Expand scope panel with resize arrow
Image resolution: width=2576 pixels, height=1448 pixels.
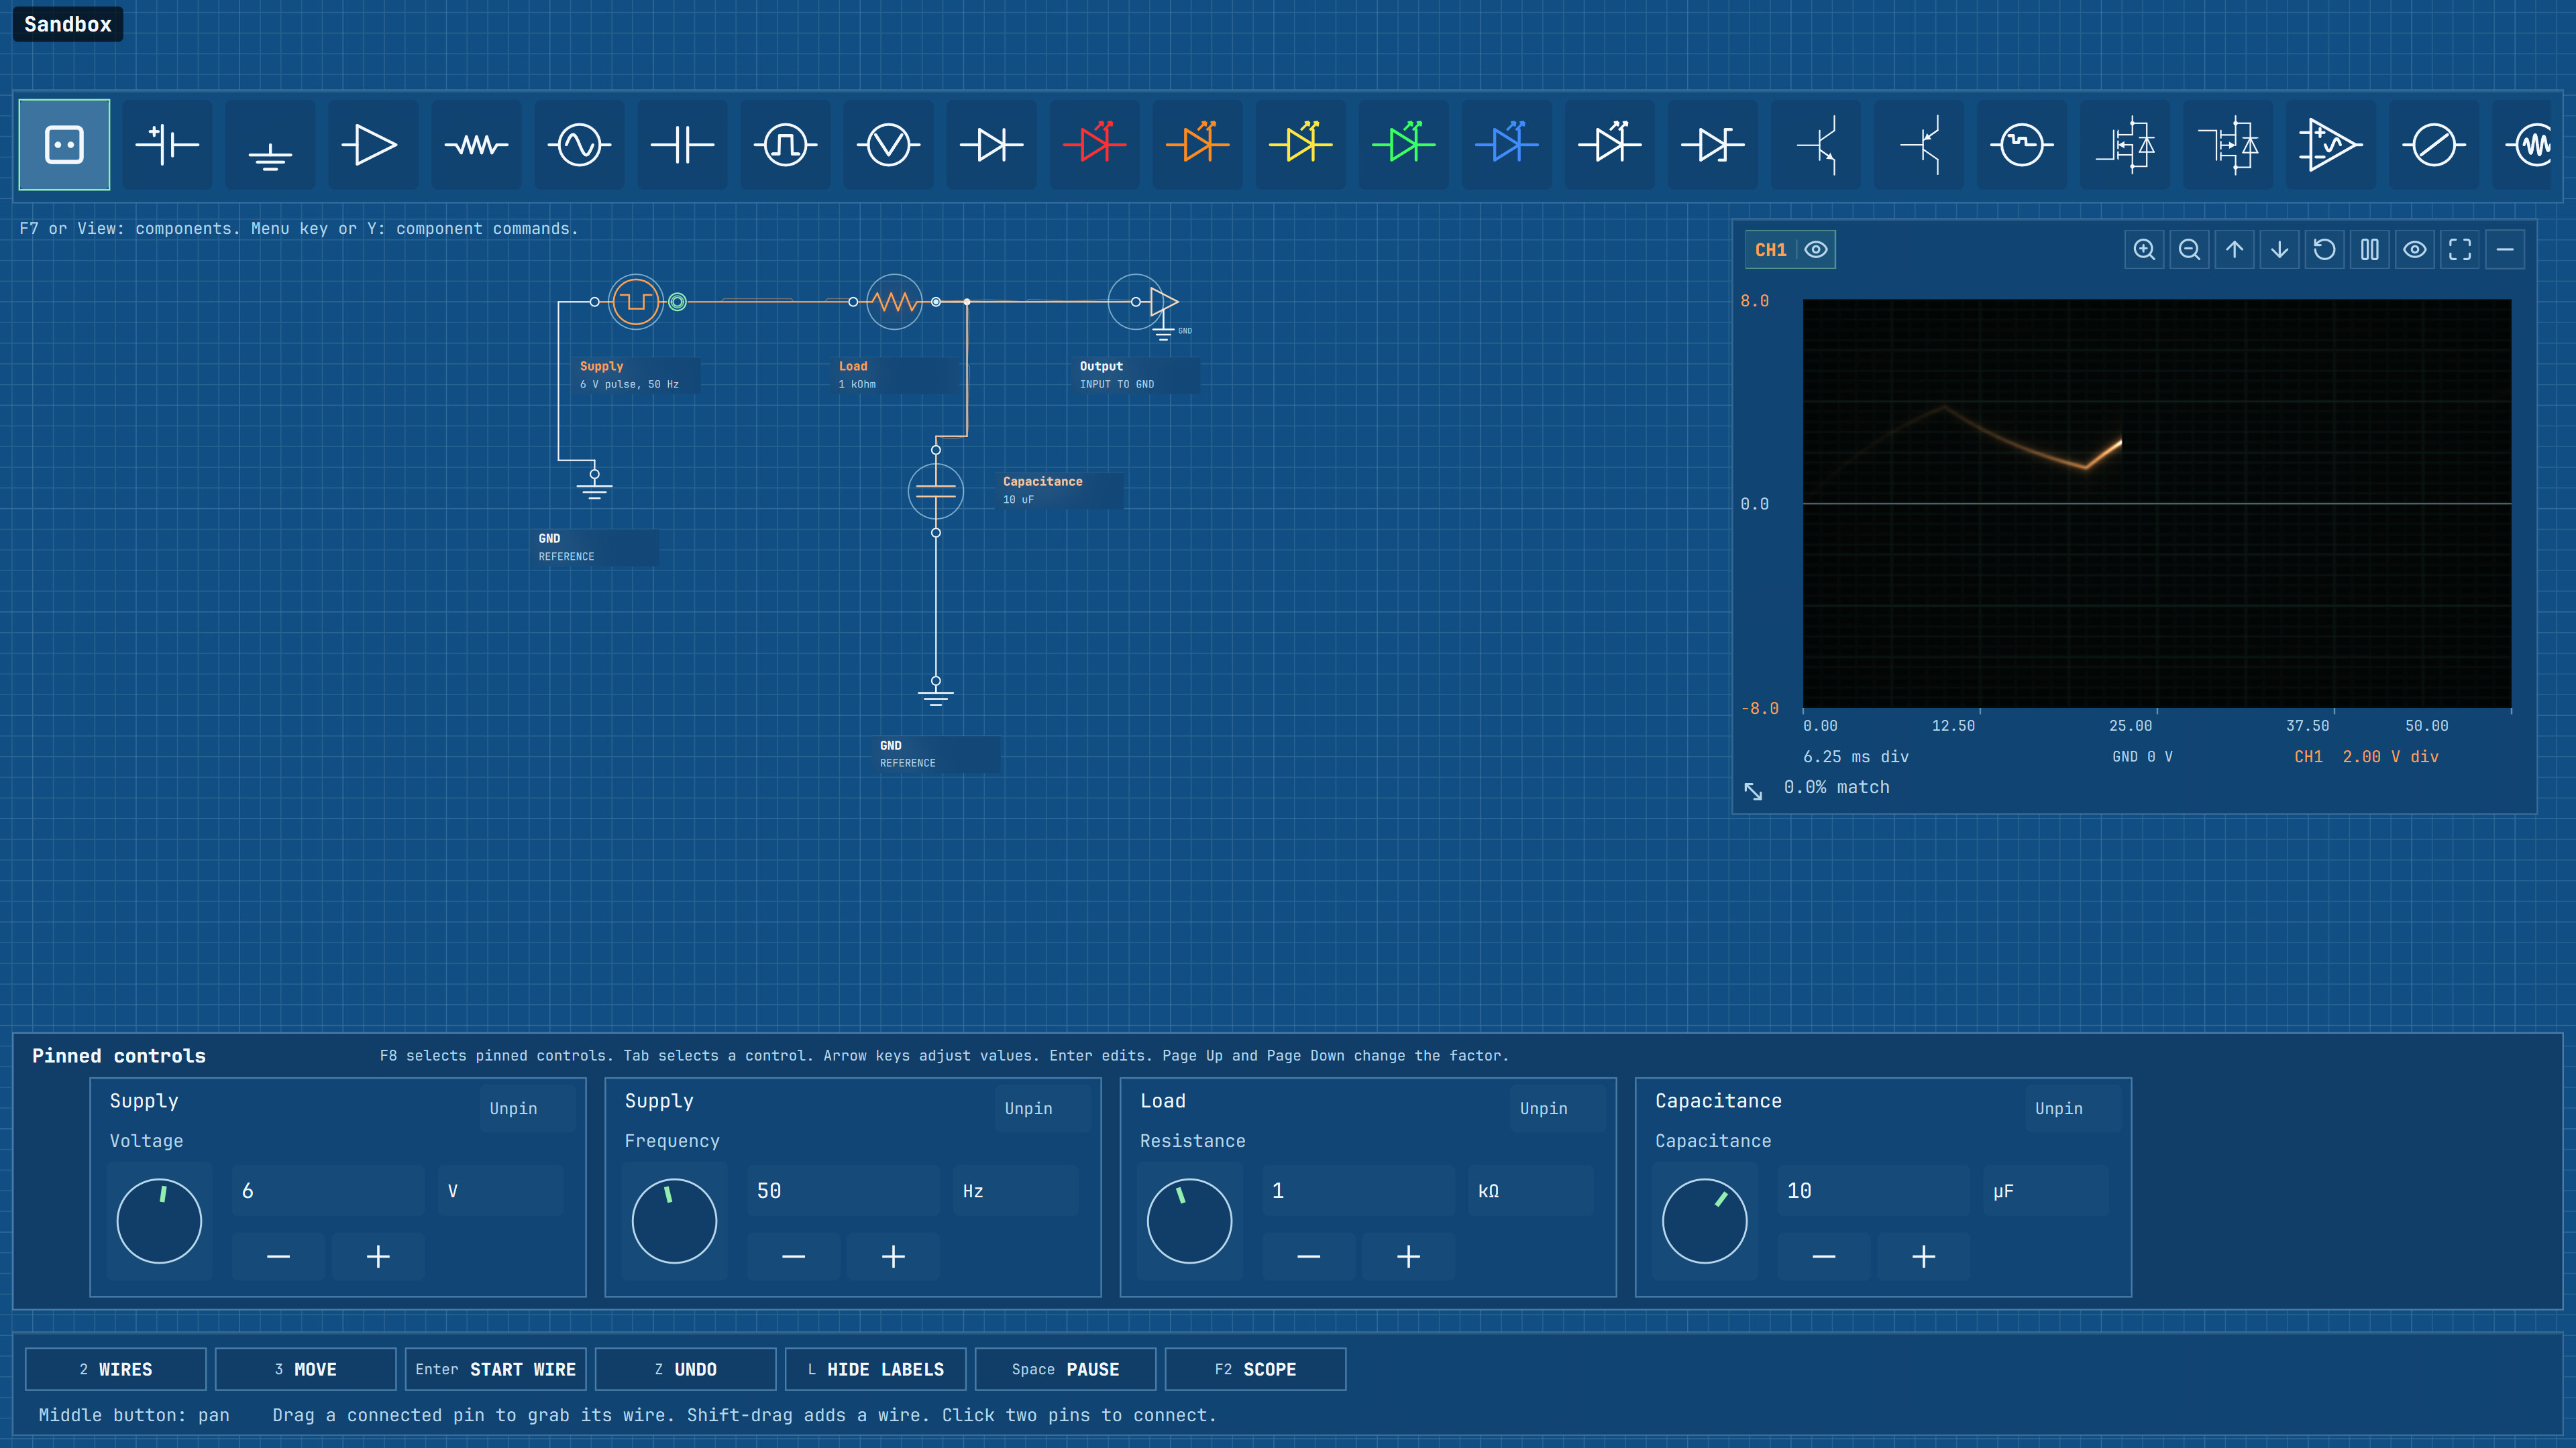pos(1753,790)
